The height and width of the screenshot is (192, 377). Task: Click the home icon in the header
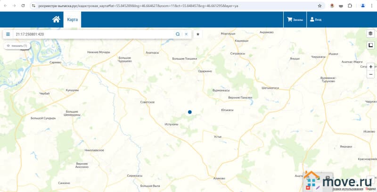click(56, 19)
